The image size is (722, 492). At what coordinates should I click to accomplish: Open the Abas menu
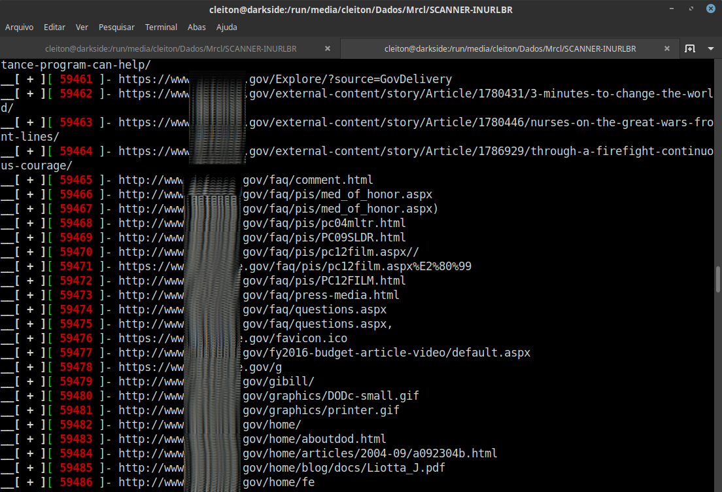[196, 27]
